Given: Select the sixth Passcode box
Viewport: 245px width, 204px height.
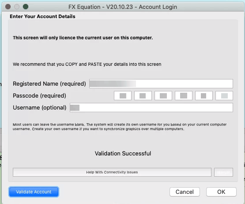Looking at the screenshot, I should 224,96.
